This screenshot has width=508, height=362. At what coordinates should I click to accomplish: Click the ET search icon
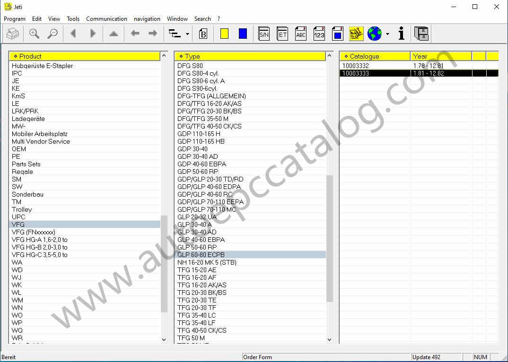(x=282, y=34)
